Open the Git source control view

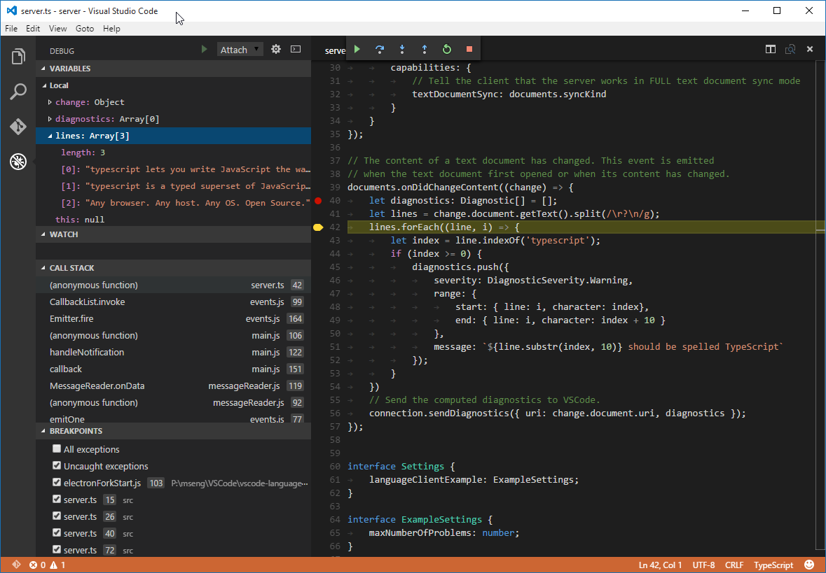18,127
